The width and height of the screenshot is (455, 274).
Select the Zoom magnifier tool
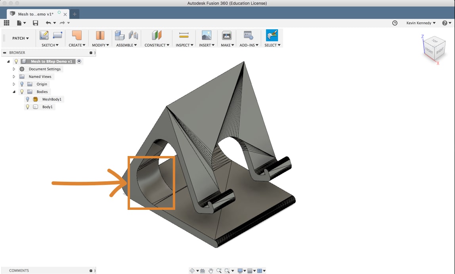tap(219, 270)
